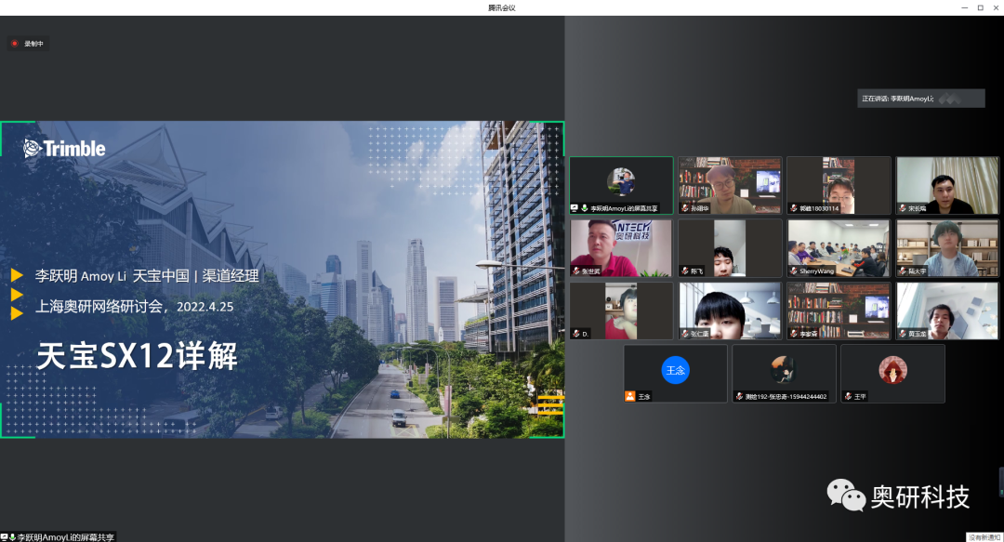Click mic icon in bottom-left screen sharing status

pyautogui.click(x=12, y=537)
